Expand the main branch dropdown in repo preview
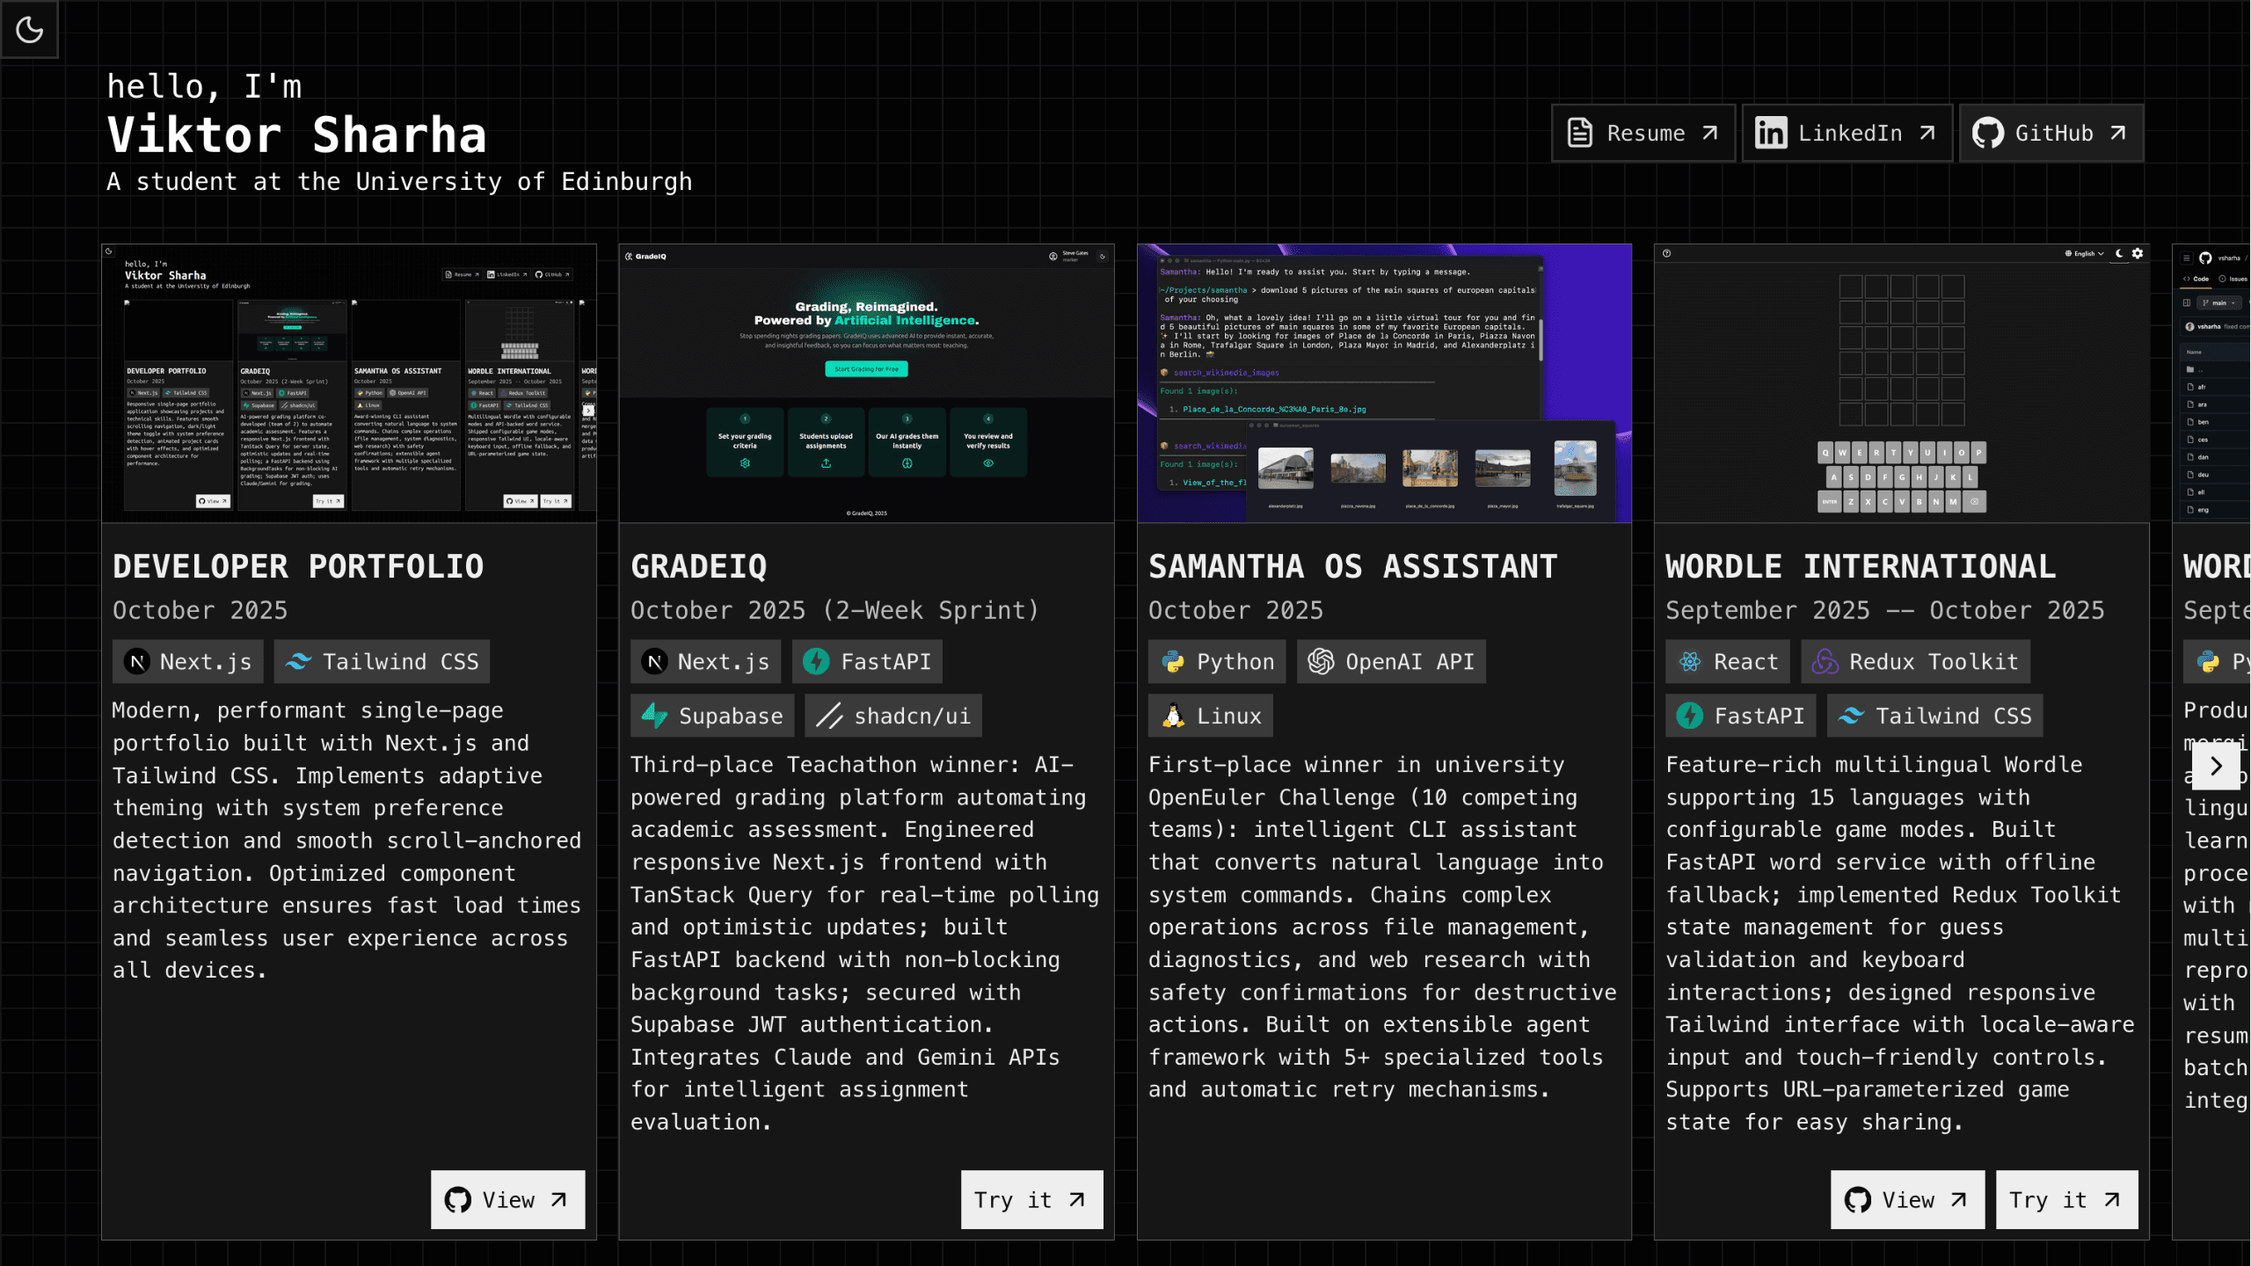Screen dimensions: 2251x1266 pos(2219,302)
